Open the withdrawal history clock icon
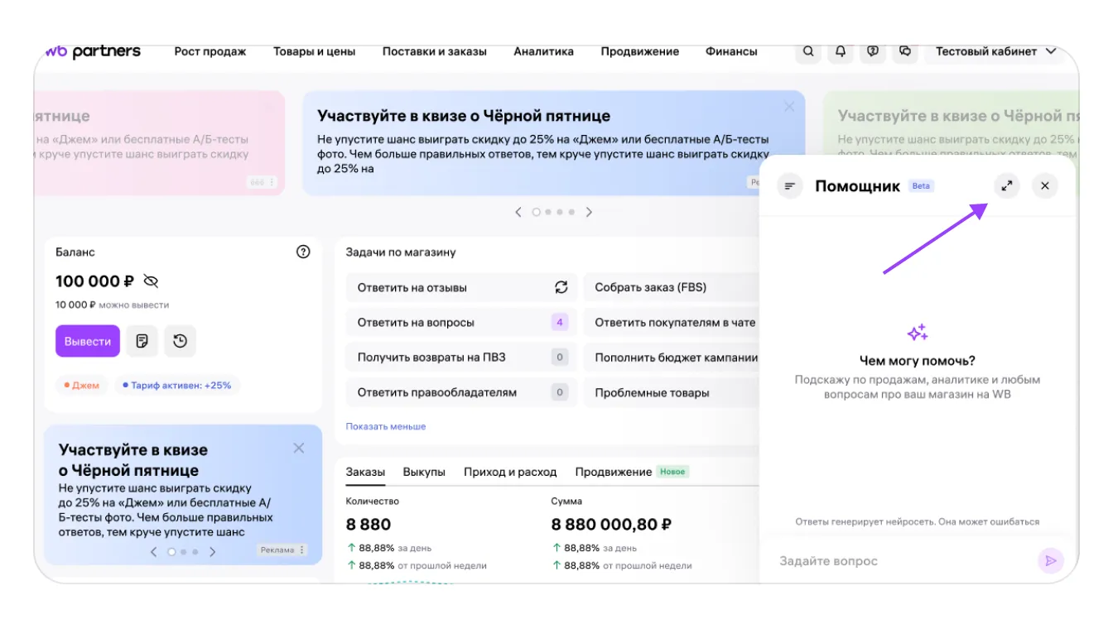The image size is (1113, 629). [x=180, y=341]
